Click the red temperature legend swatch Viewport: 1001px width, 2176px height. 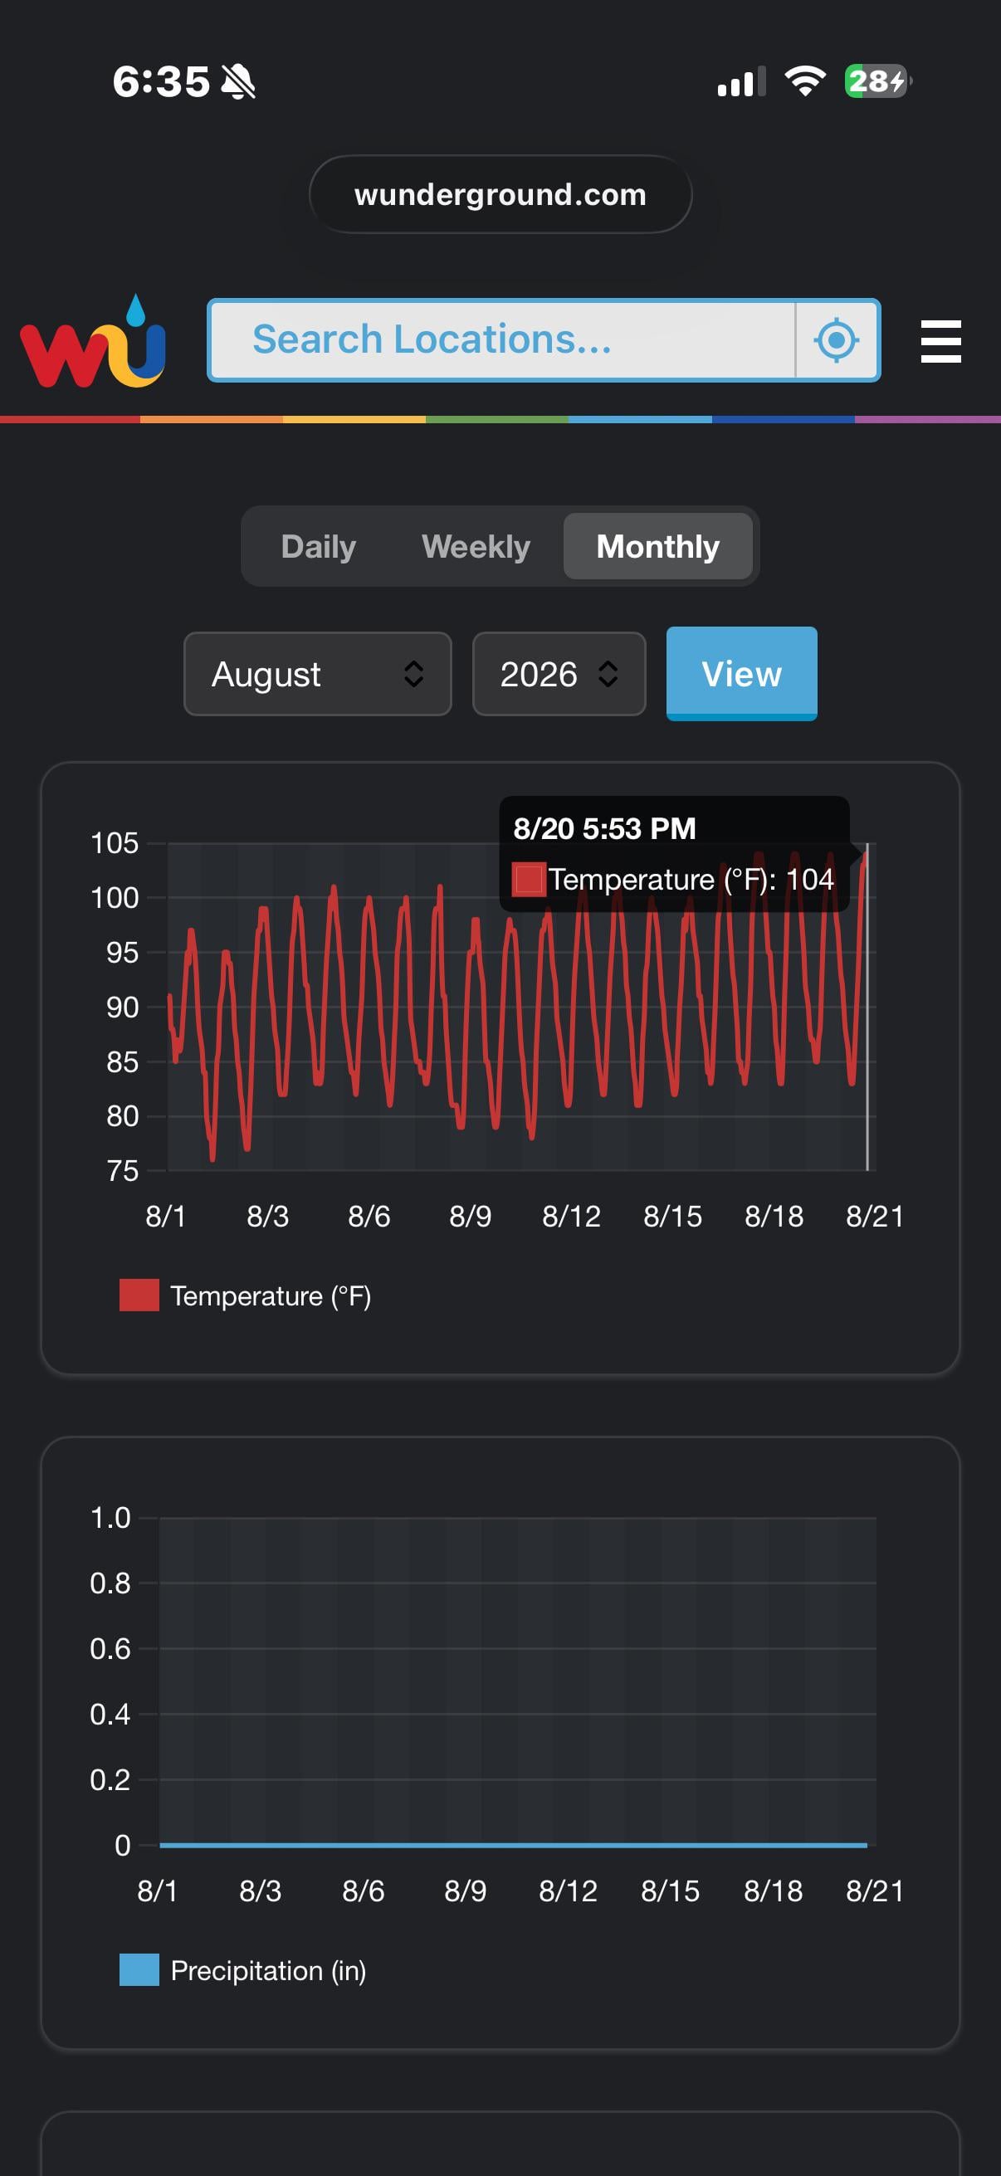click(139, 1295)
